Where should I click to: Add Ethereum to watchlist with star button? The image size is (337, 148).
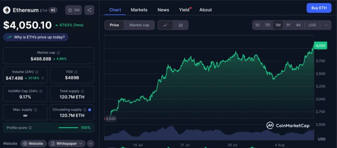point(73,10)
